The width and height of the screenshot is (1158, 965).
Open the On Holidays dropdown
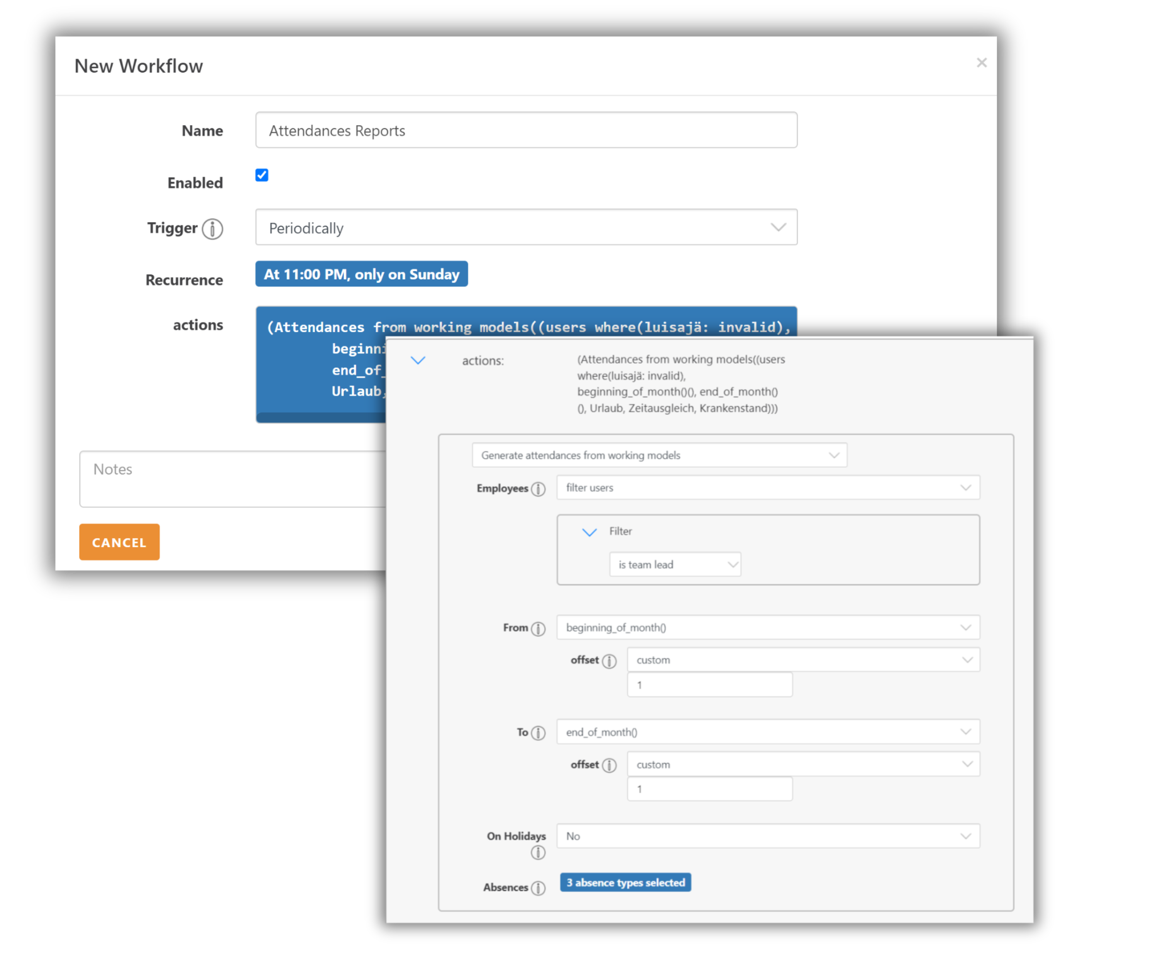[x=768, y=836]
